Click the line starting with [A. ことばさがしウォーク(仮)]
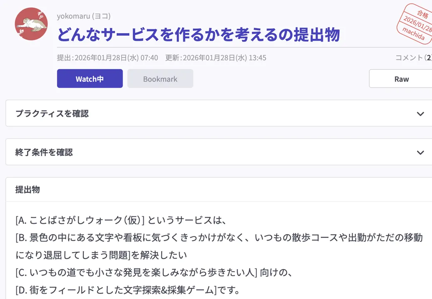Screen dimensions: 432x299 121,220
